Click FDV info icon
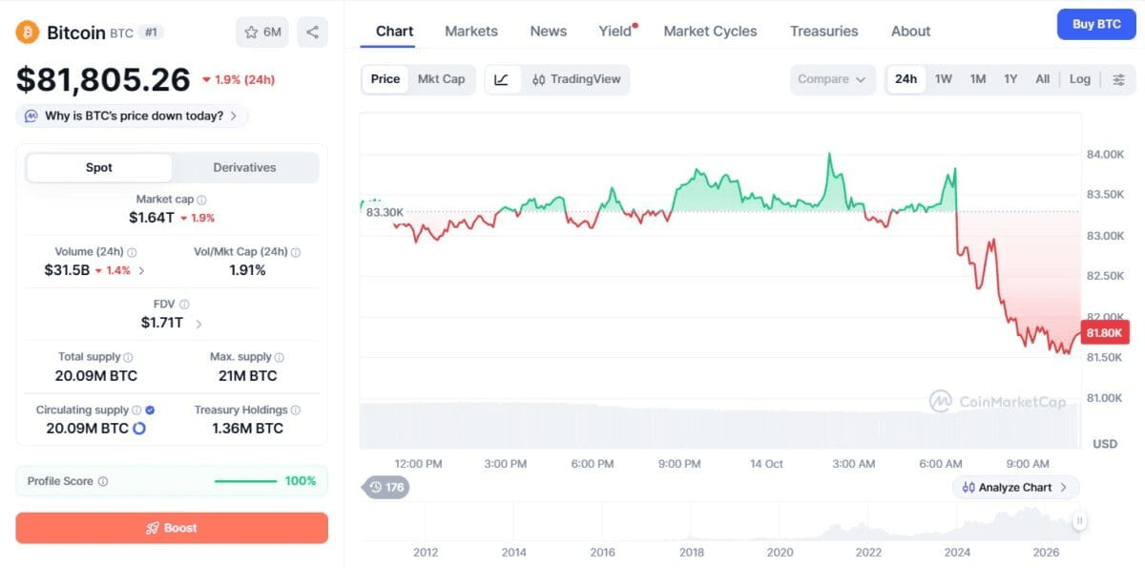 tap(184, 305)
